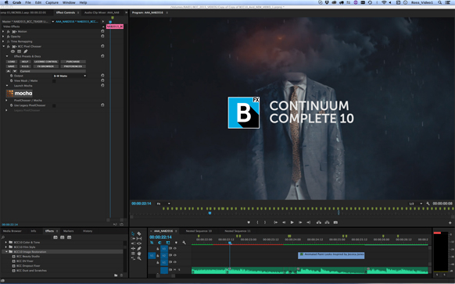Expand PixelChooser / Mocha group
Viewport: 455px width, 284px height.
tap(7, 100)
